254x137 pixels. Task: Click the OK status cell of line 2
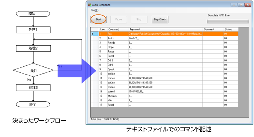click(231, 38)
